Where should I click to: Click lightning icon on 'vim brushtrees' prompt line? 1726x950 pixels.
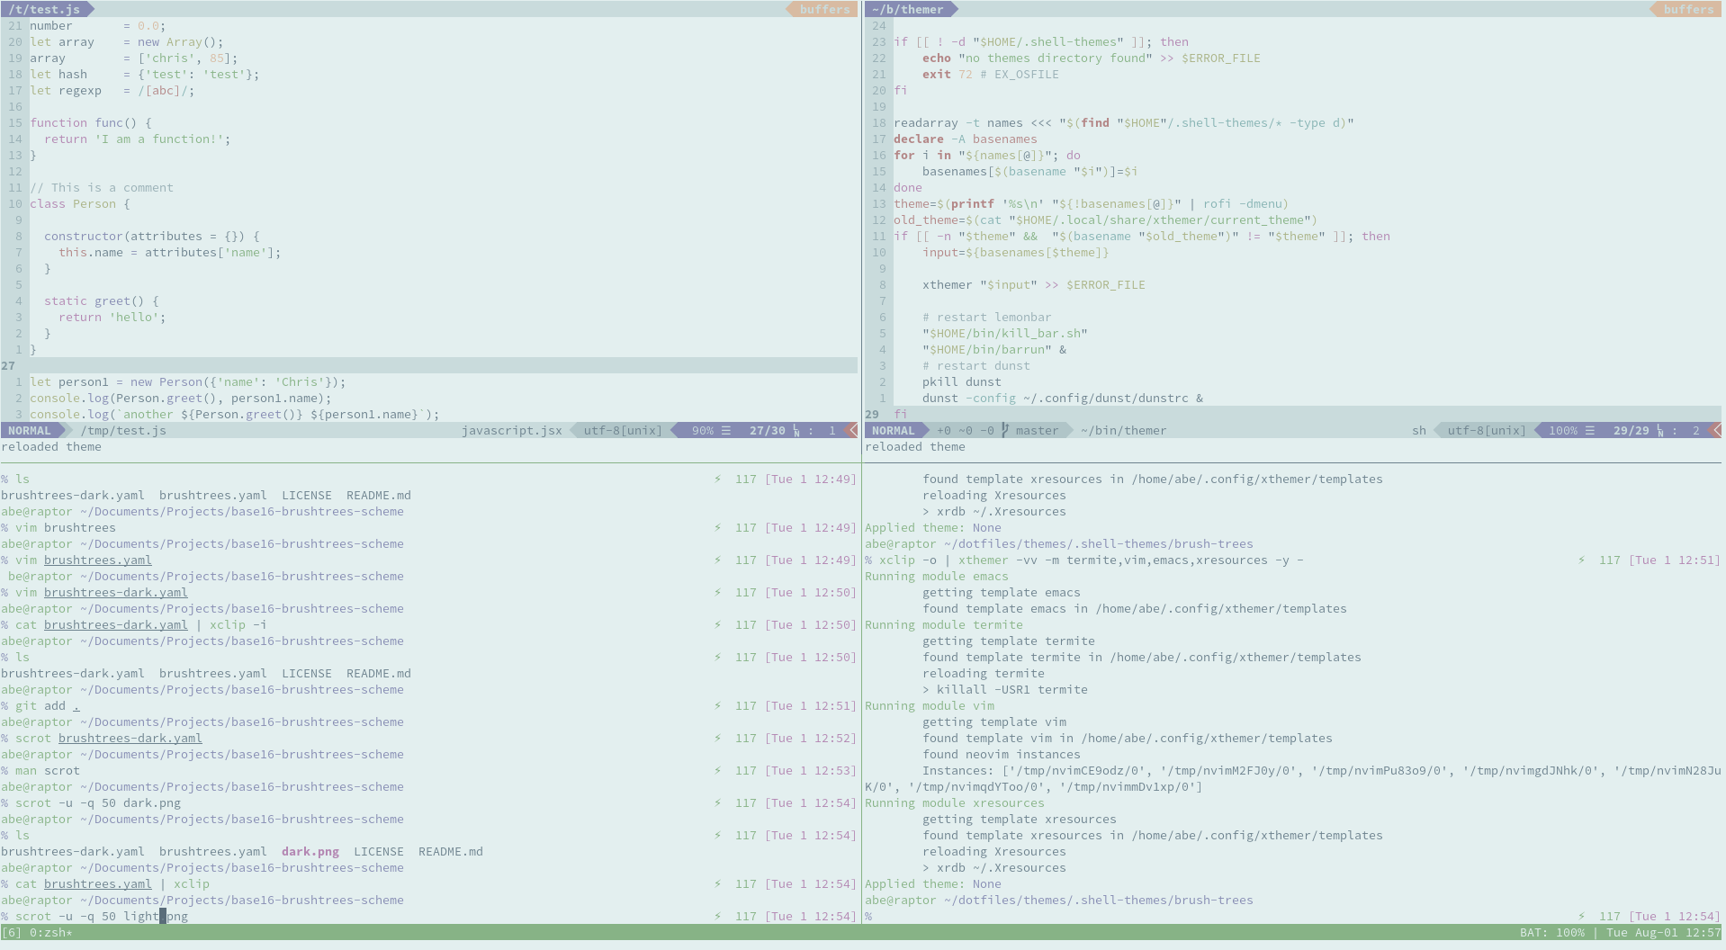tap(717, 527)
